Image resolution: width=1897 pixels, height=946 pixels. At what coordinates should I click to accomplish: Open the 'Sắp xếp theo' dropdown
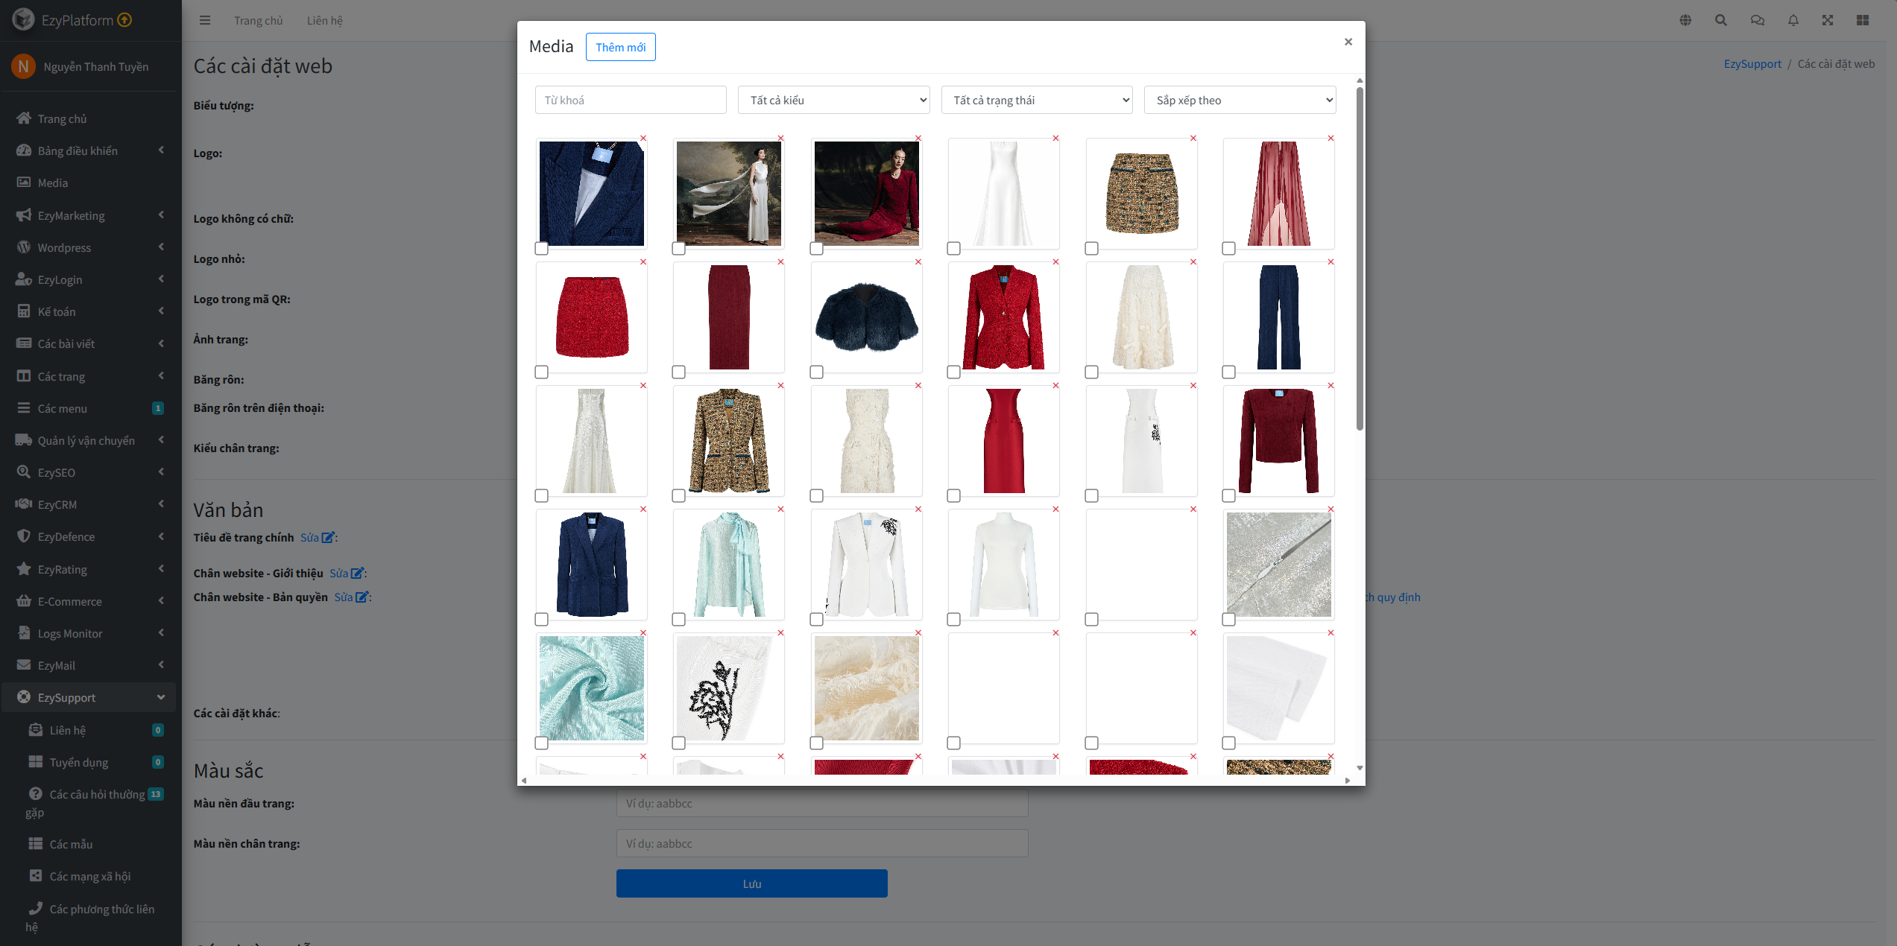(1240, 100)
